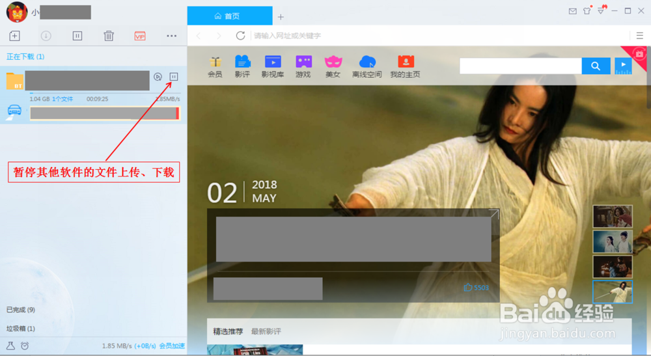Open the 离线空间 cloud icon

(x=367, y=67)
